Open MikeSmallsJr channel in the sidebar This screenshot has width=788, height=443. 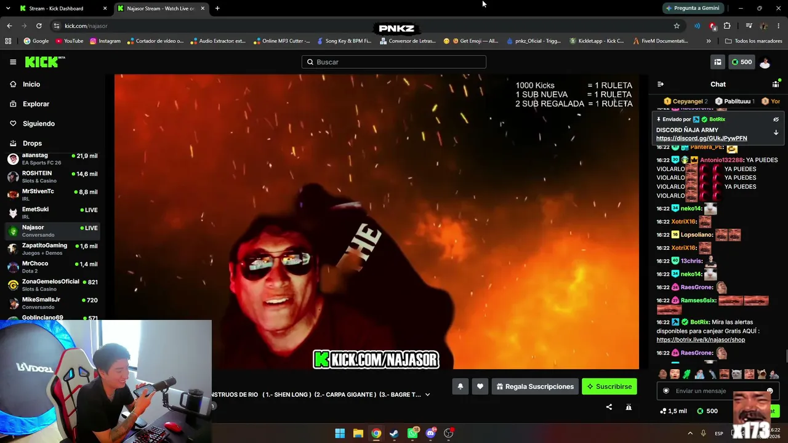[x=52, y=303]
